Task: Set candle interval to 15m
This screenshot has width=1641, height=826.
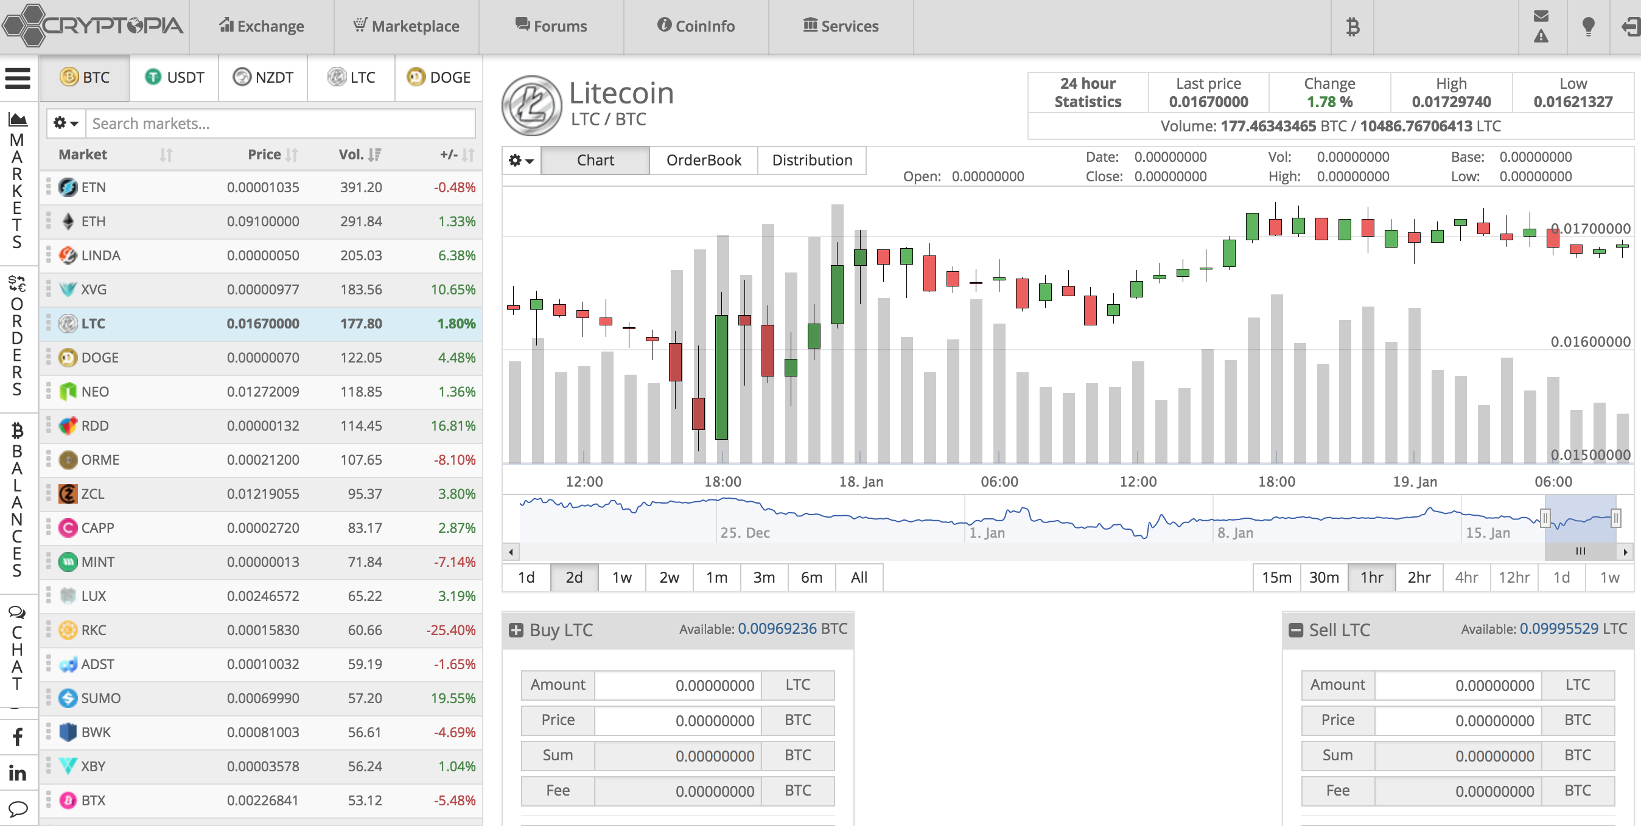Action: point(1276,577)
